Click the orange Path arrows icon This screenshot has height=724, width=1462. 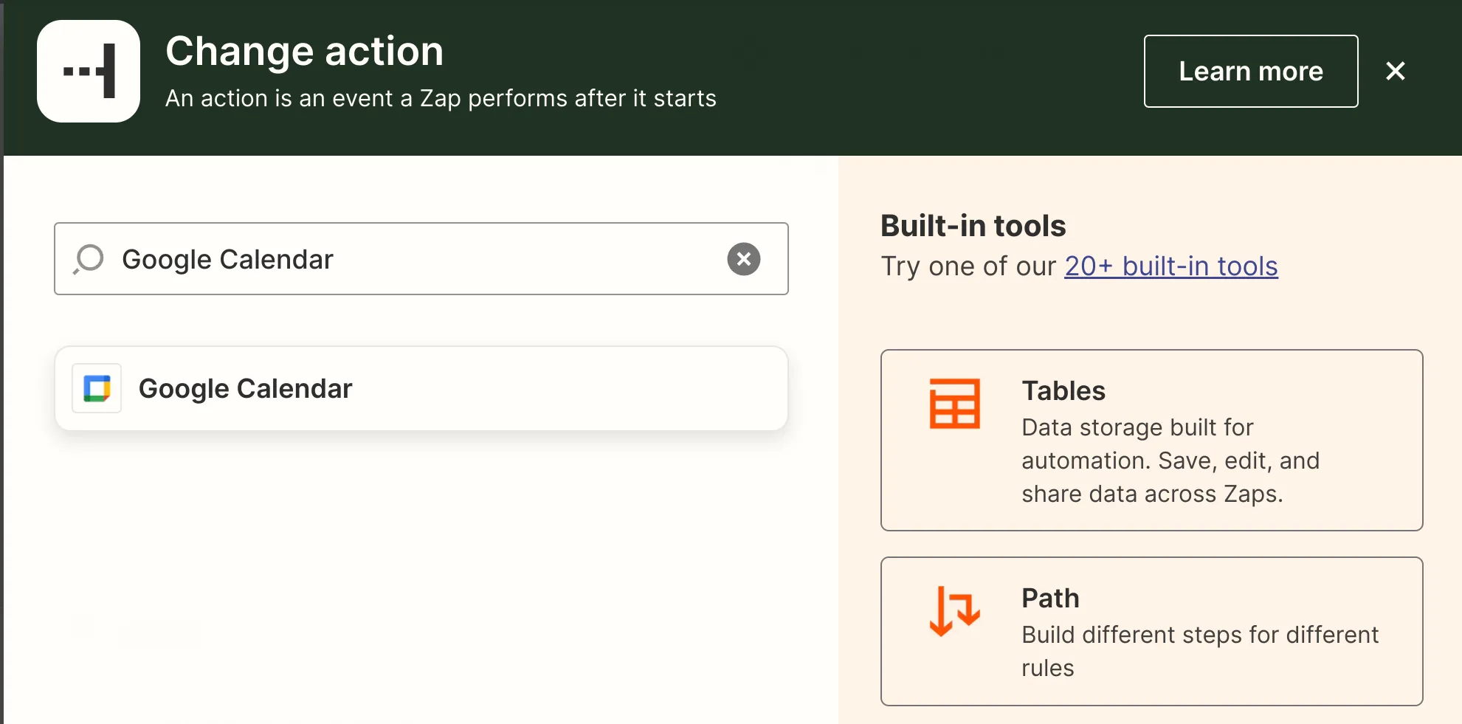tap(954, 611)
